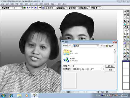Open the 最轻柔化 dropdown
Image resolution: width=130 pixels, height=98 pixels.
click(x=73, y=8)
